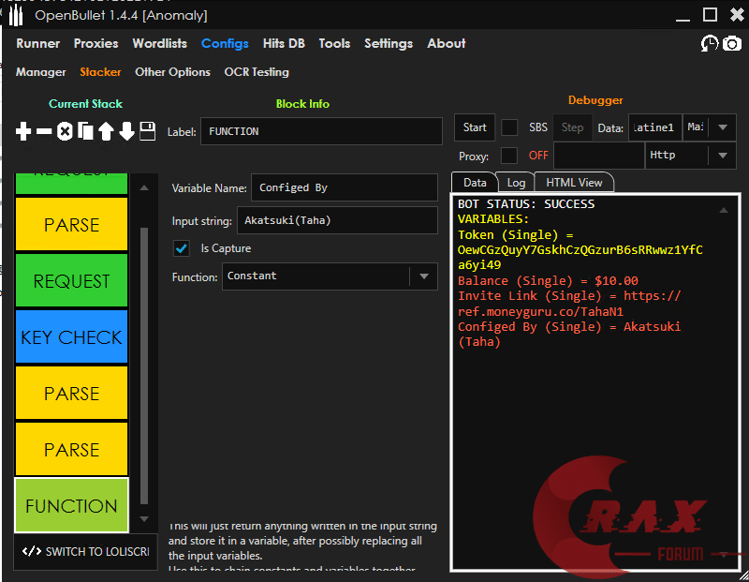Image resolution: width=749 pixels, height=582 pixels.
Task: Open the Other Options tab
Action: (172, 72)
